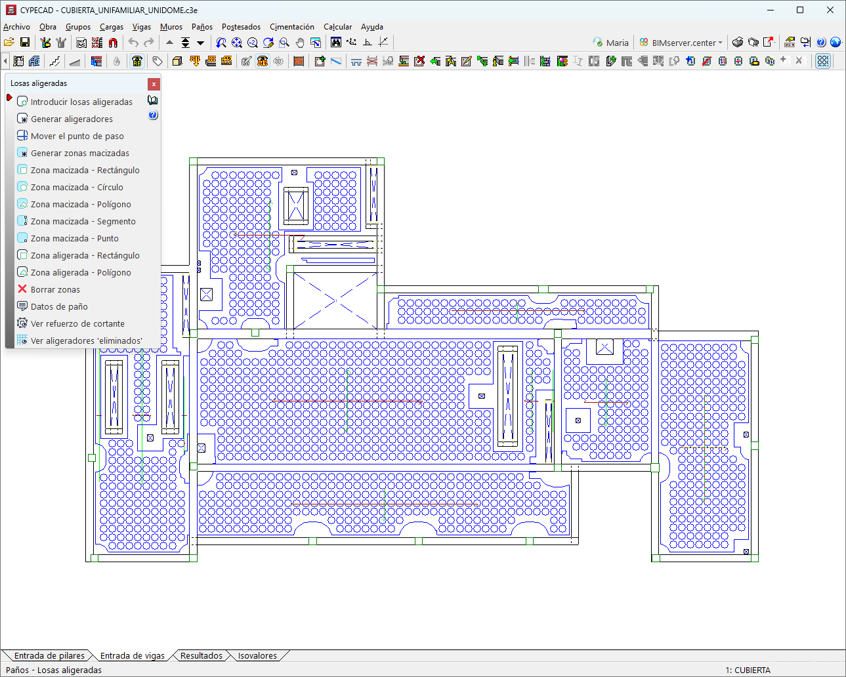The image size is (846, 677).
Task: Close the Losas aligeradas panel
Action: (154, 84)
